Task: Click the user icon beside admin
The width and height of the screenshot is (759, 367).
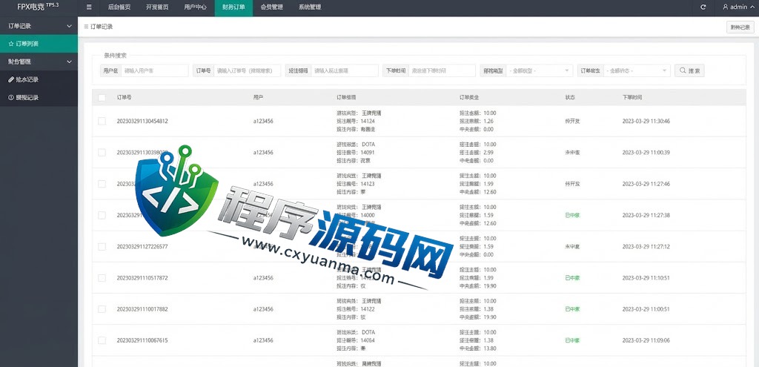Action: click(x=725, y=7)
